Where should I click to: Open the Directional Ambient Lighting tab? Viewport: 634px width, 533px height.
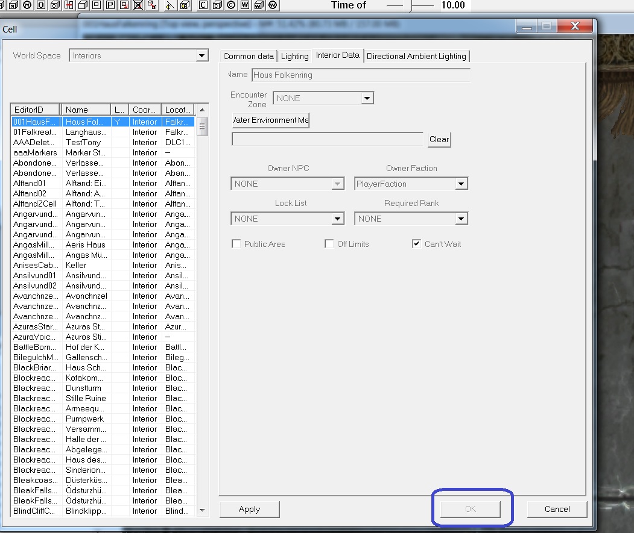[416, 56]
